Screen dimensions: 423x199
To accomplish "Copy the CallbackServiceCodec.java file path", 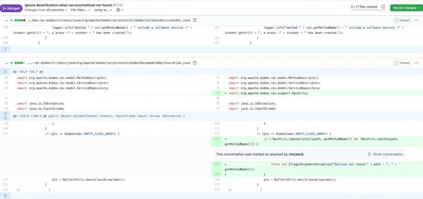I will tap(195, 20).
